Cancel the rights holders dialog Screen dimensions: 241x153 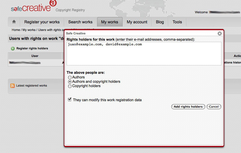click(214, 107)
